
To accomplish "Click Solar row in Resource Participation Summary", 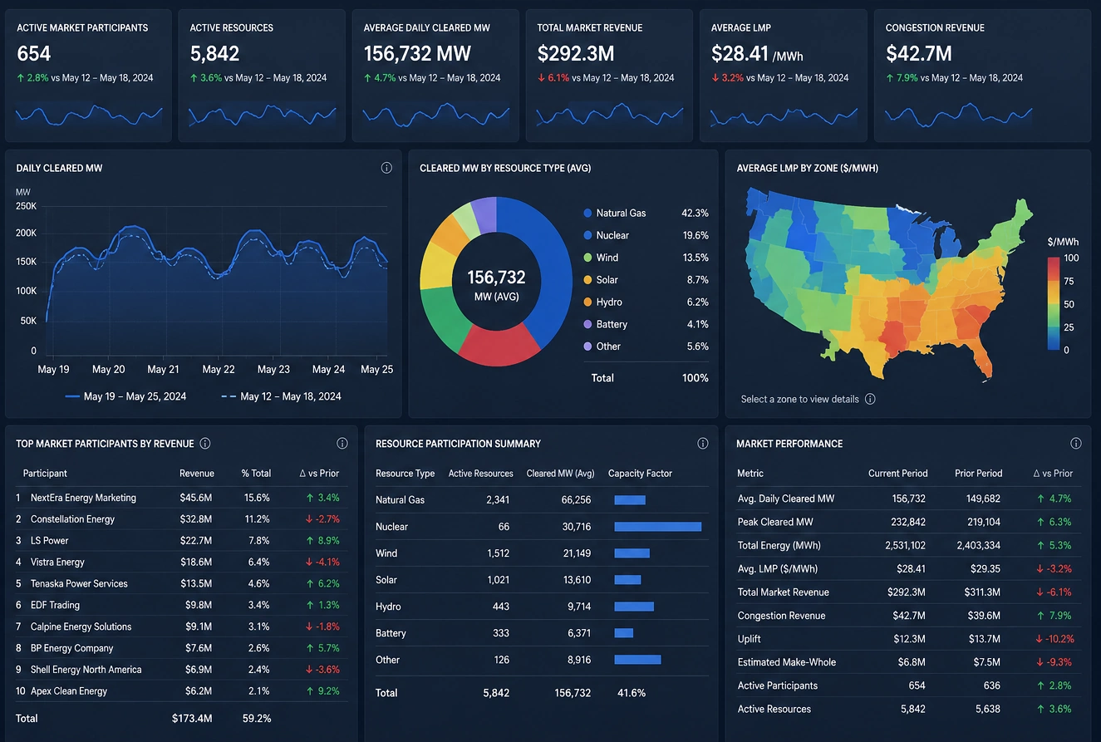I will point(540,580).
